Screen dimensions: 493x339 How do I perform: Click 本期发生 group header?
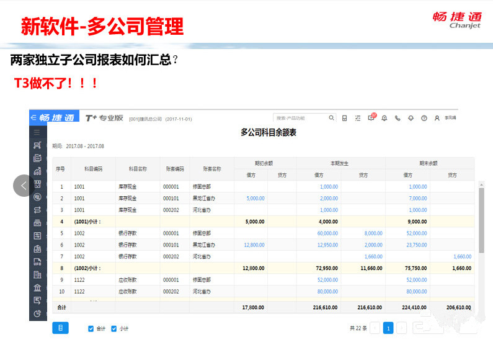coord(340,163)
